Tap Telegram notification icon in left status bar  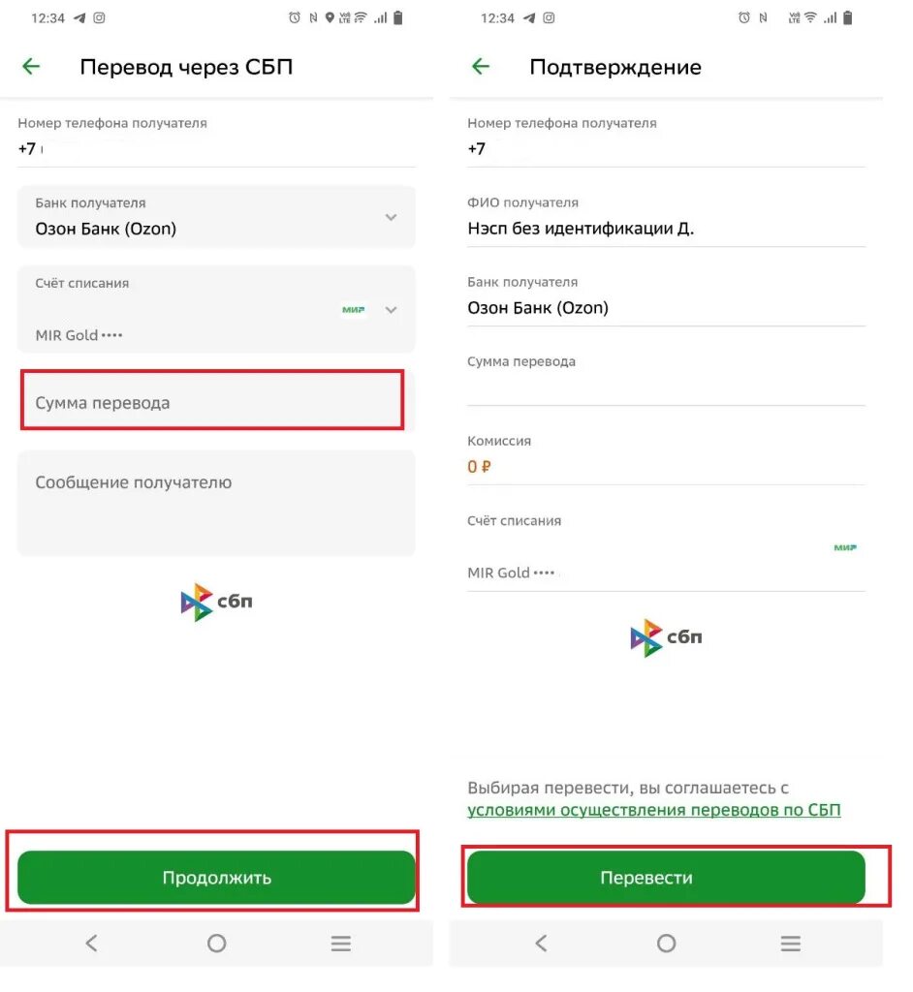point(79,17)
